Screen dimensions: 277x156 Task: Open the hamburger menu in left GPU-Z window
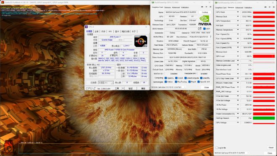point(210,7)
